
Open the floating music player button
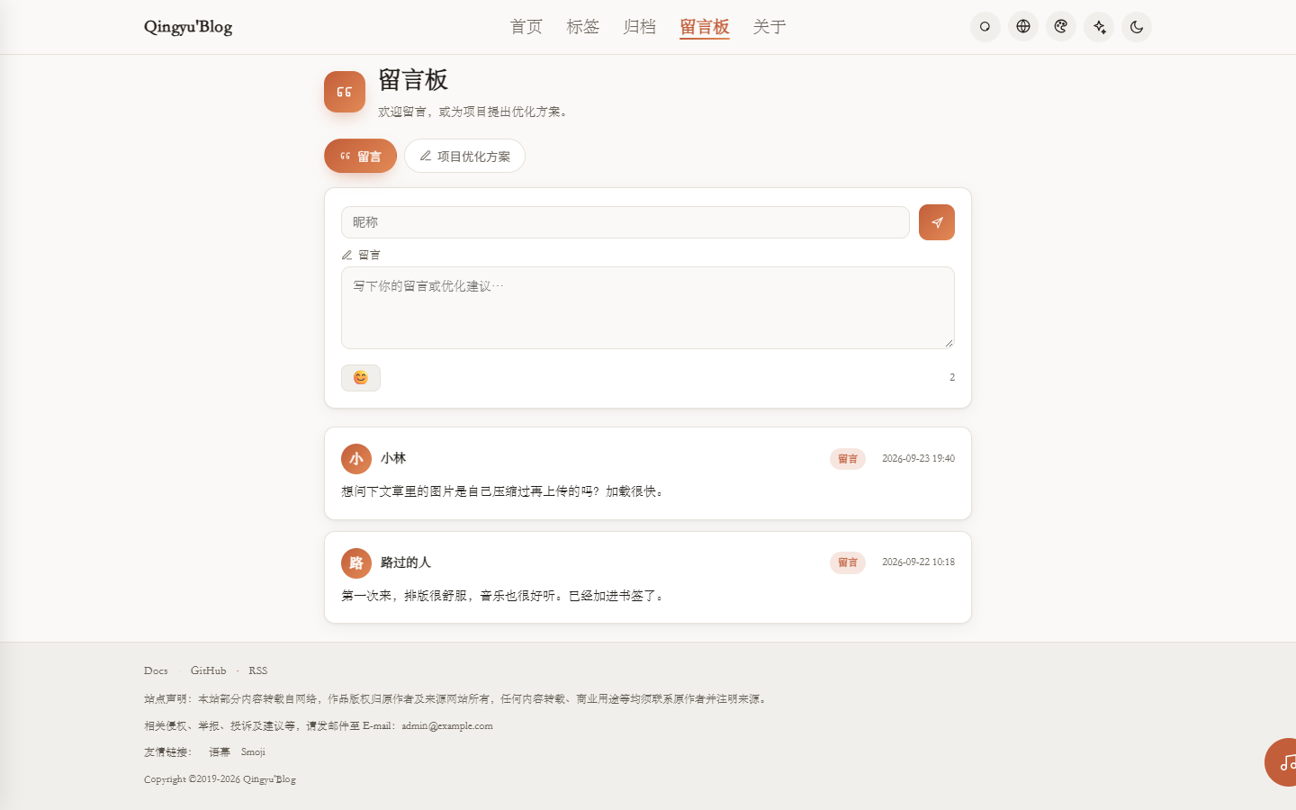[x=1282, y=762]
